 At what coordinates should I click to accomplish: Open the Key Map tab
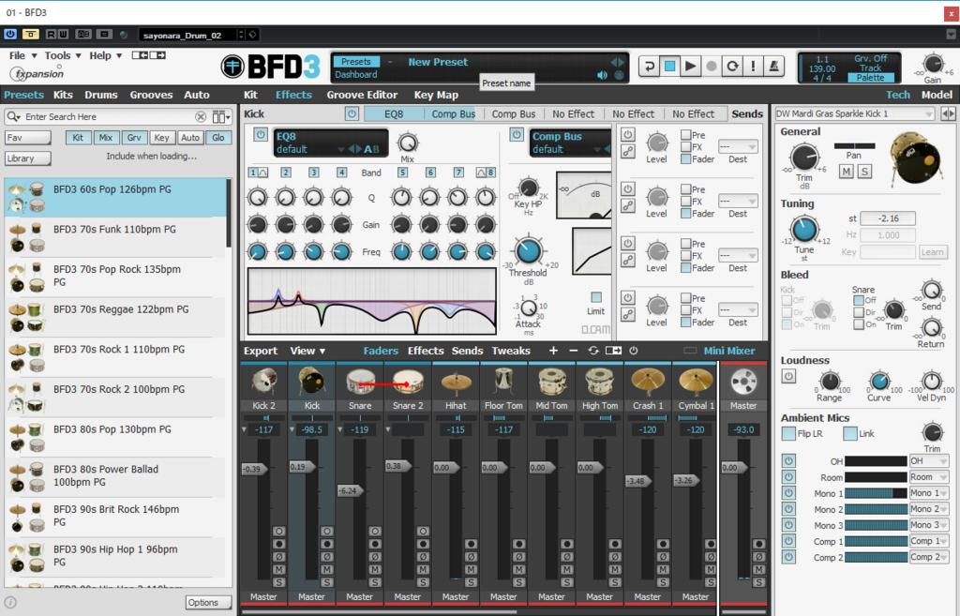tap(436, 95)
